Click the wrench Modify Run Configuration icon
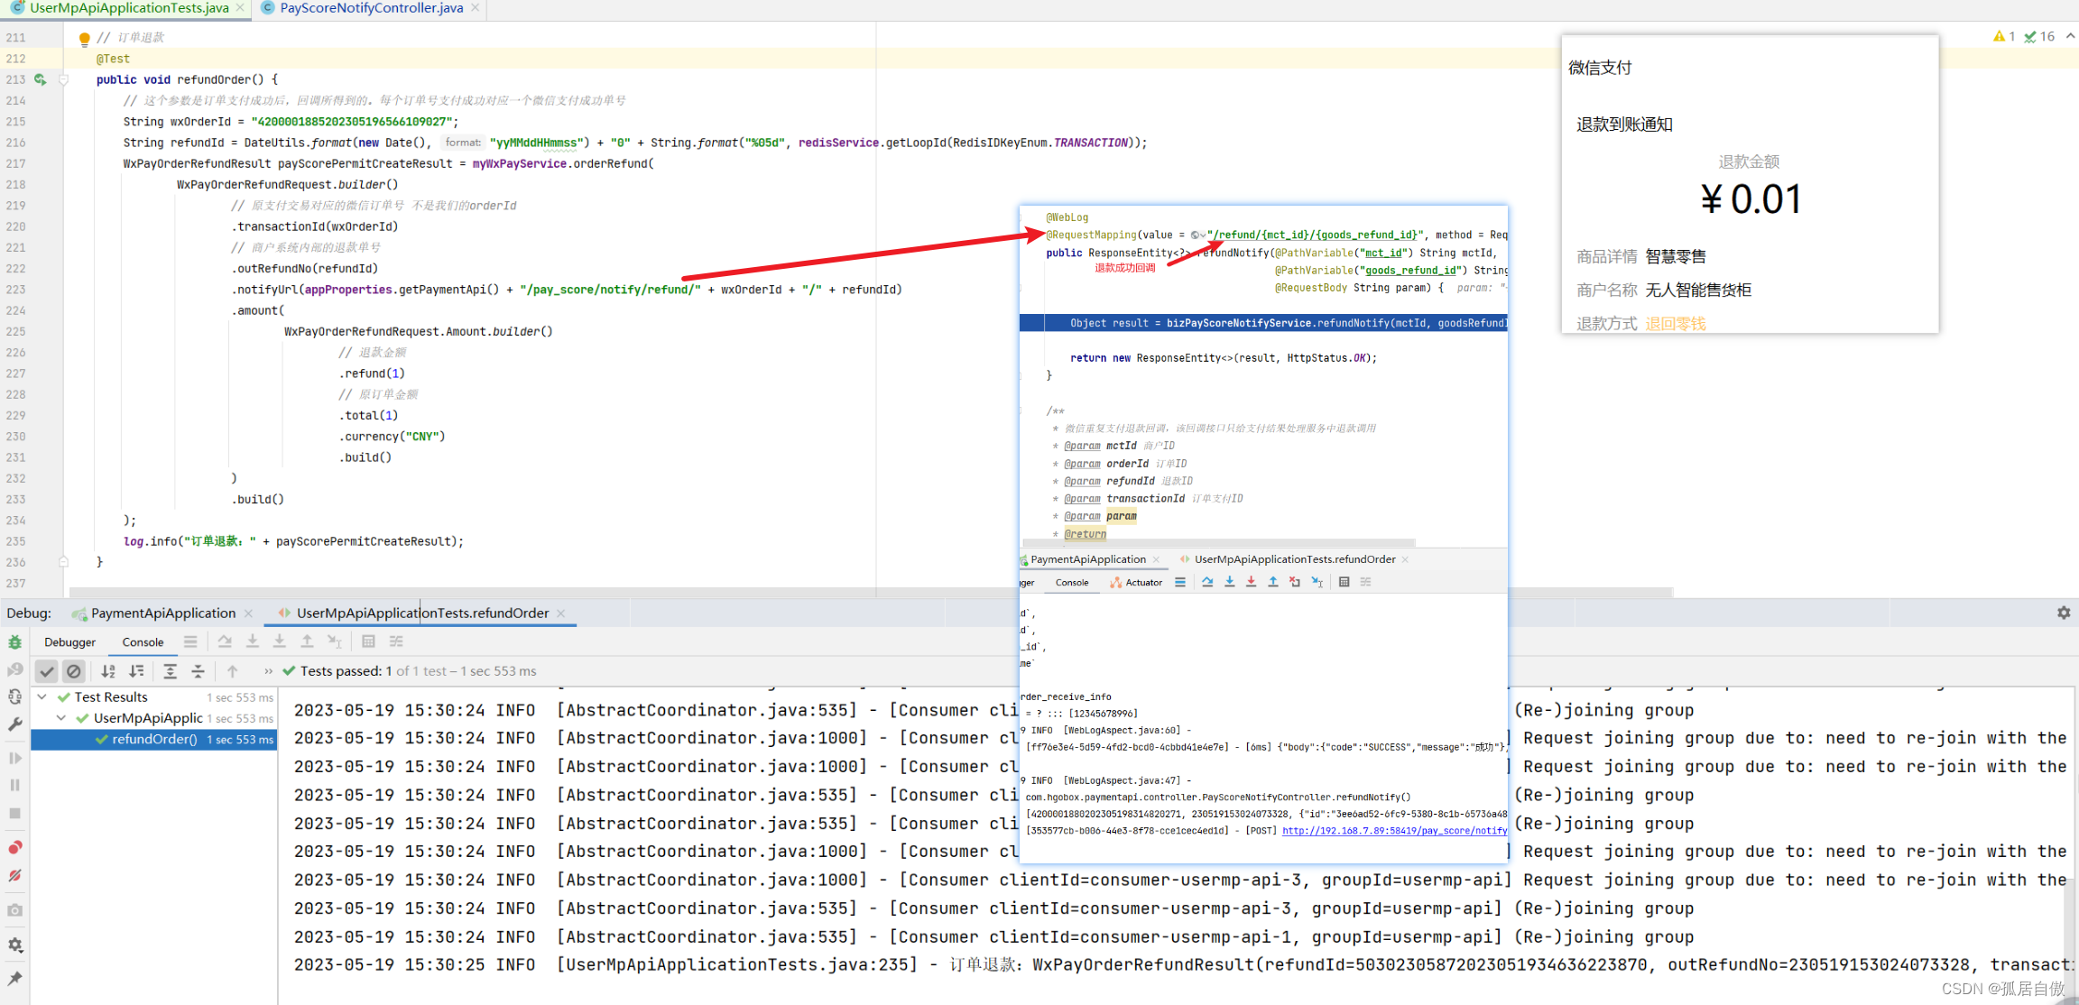This screenshot has width=2079, height=1005. pos(14,724)
